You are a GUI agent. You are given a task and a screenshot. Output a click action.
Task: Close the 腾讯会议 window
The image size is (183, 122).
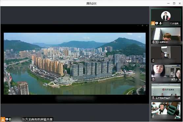click(180, 3)
